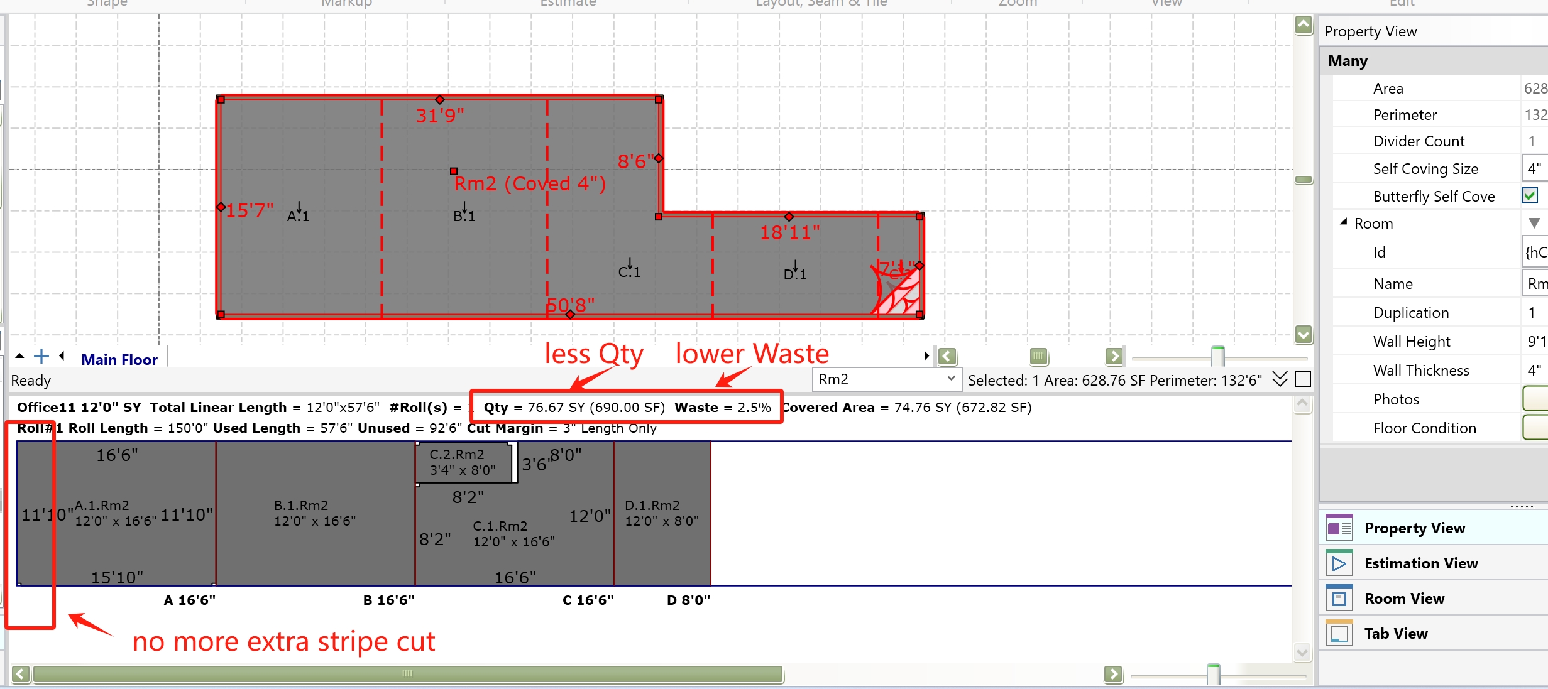Collapse the Room property group
This screenshot has height=689, width=1548.
click(x=1344, y=222)
